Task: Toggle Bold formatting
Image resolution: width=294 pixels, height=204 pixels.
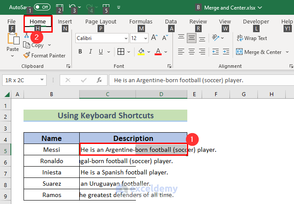Action: click(x=80, y=51)
